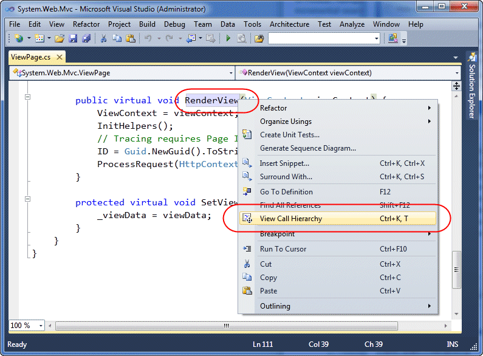Click the vertical scrollbar down arrow
This screenshot has width=483, height=356.
tap(456, 314)
